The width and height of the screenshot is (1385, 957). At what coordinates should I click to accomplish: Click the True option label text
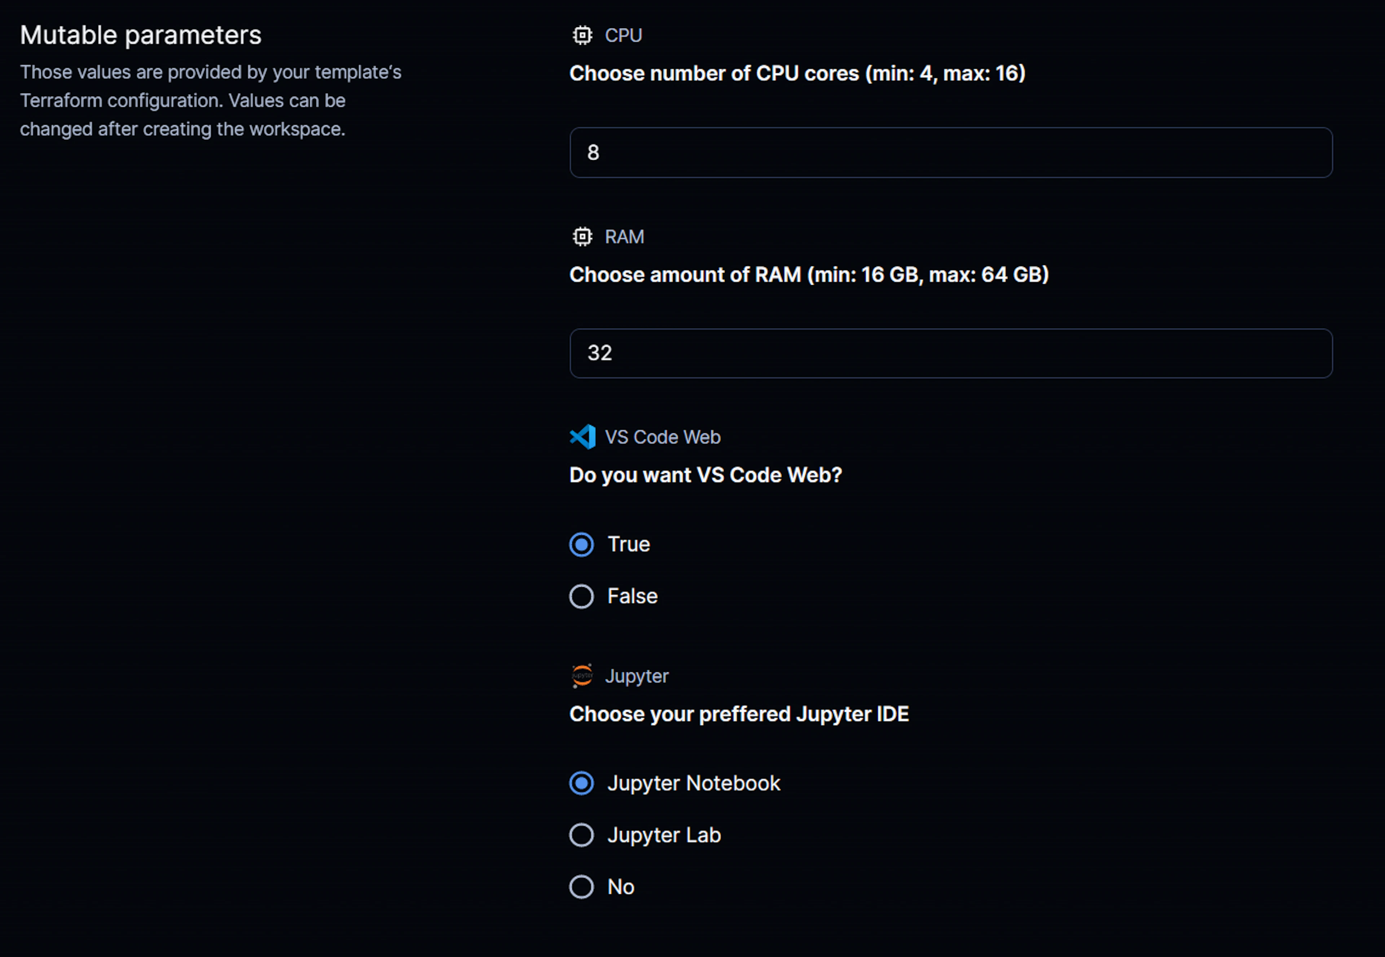pyautogui.click(x=629, y=544)
